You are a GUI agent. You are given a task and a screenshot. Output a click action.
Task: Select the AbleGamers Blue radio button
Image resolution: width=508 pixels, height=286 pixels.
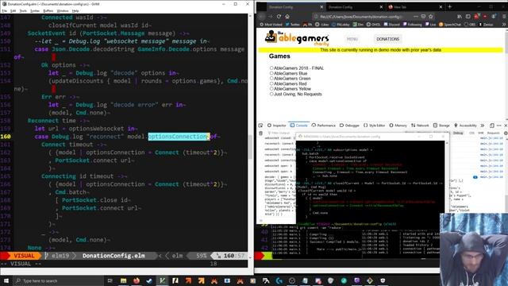271,73
